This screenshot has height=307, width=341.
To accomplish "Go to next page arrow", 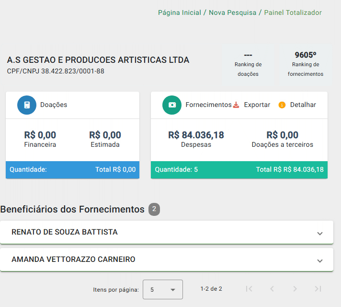I will pos(295,289).
